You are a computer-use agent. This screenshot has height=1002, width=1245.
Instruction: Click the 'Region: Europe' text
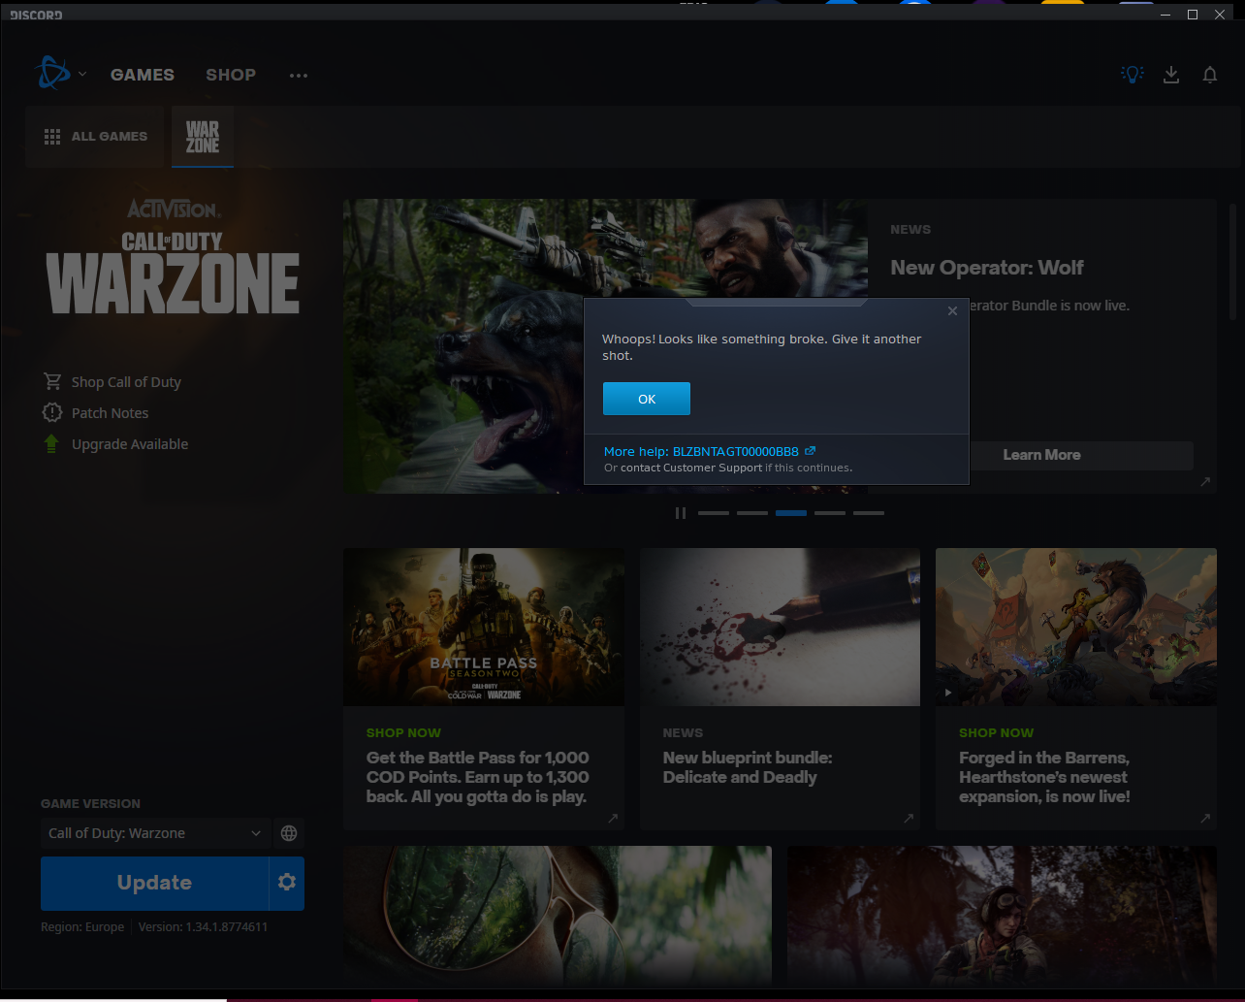pyautogui.click(x=82, y=926)
